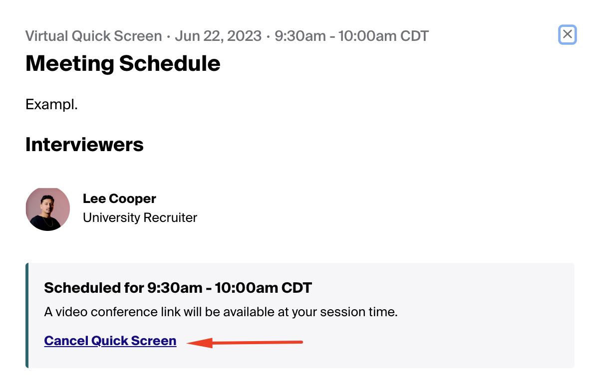Click the Virtual Quick Screen header text

coord(93,36)
